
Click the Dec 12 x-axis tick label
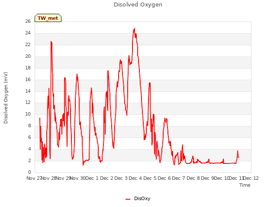251,178
